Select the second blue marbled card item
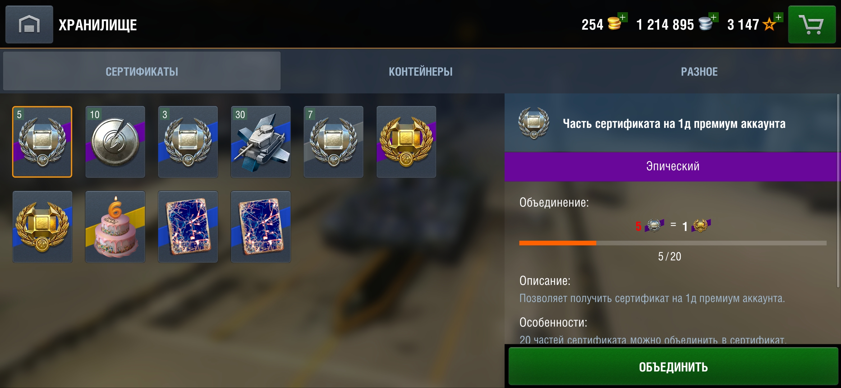This screenshot has height=388, width=841. point(261,227)
